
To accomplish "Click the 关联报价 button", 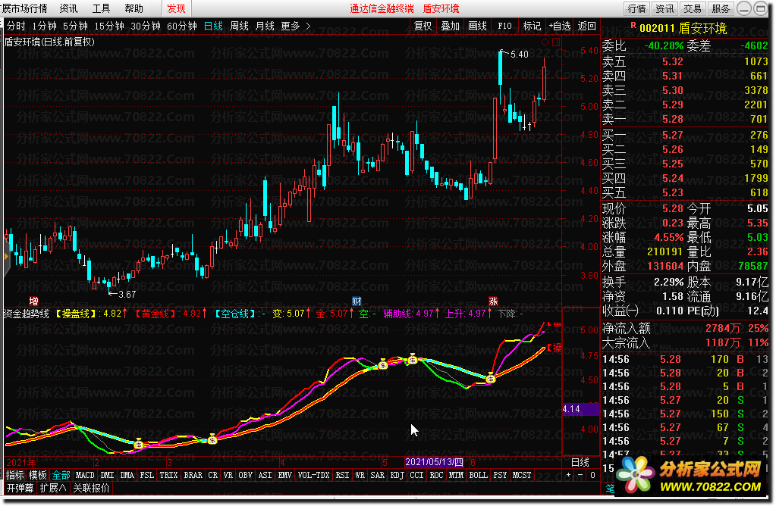I will 91,489.
